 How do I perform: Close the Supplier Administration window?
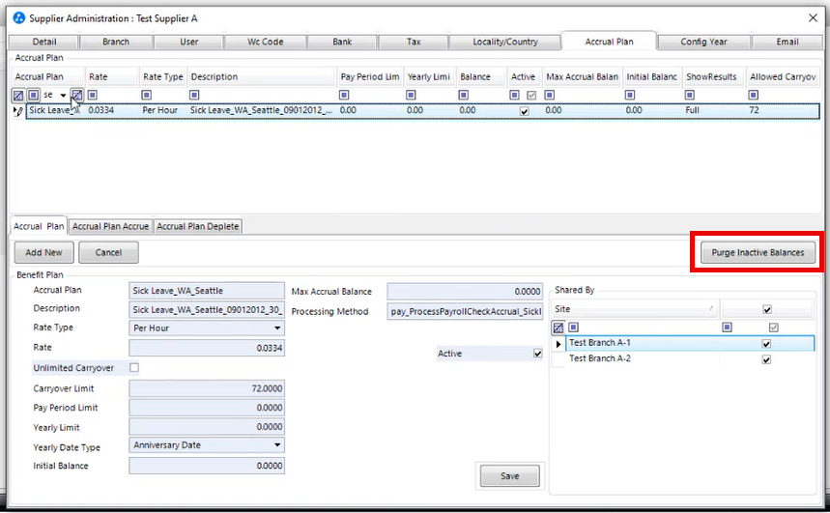[813, 18]
